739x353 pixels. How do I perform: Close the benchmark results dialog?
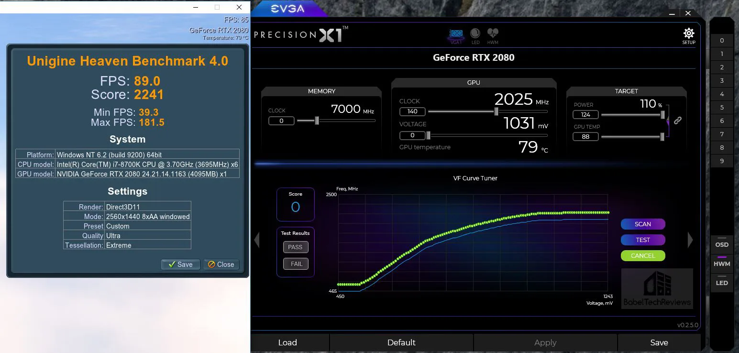(221, 265)
